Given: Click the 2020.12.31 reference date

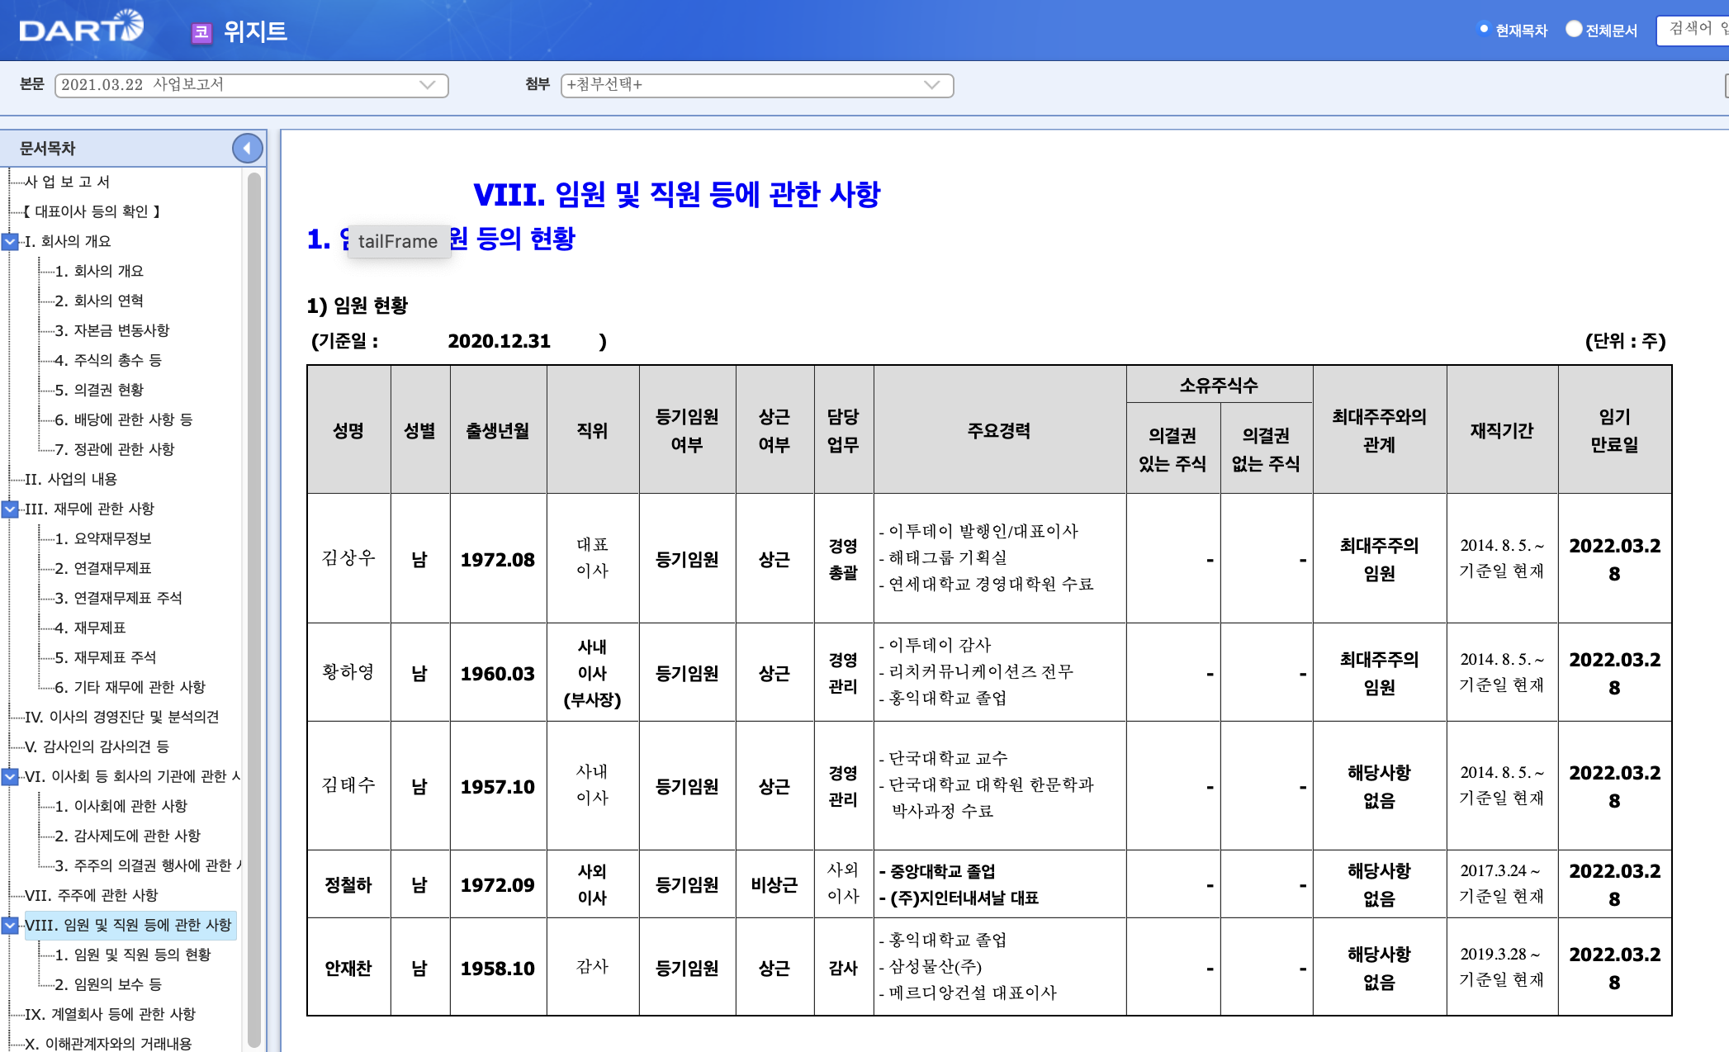Looking at the screenshot, I should tap(499, 341).
